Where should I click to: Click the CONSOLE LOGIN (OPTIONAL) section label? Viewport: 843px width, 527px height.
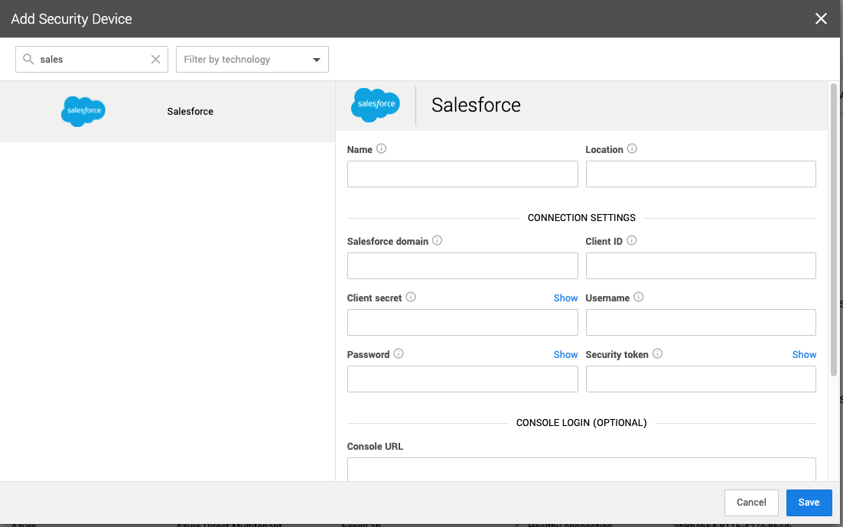tap(581, 423)
